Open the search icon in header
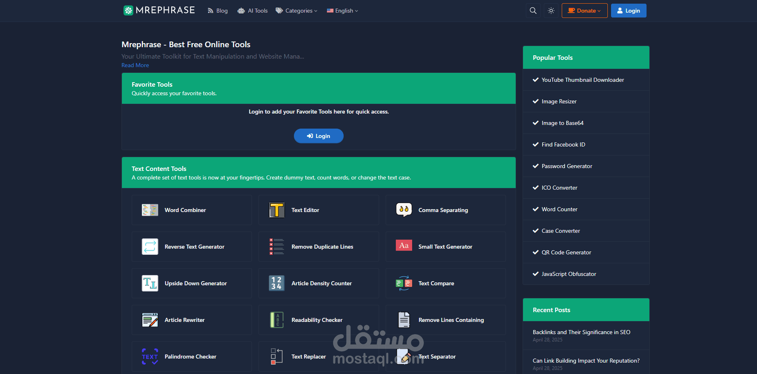This screenshot has height=374, width=757. pyautogui.click(x=533, y=11)
